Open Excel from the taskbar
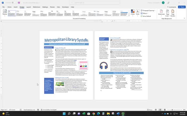 coord(84,114)
